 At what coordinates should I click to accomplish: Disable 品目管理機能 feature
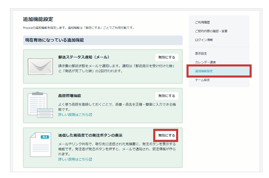[167, 96]
